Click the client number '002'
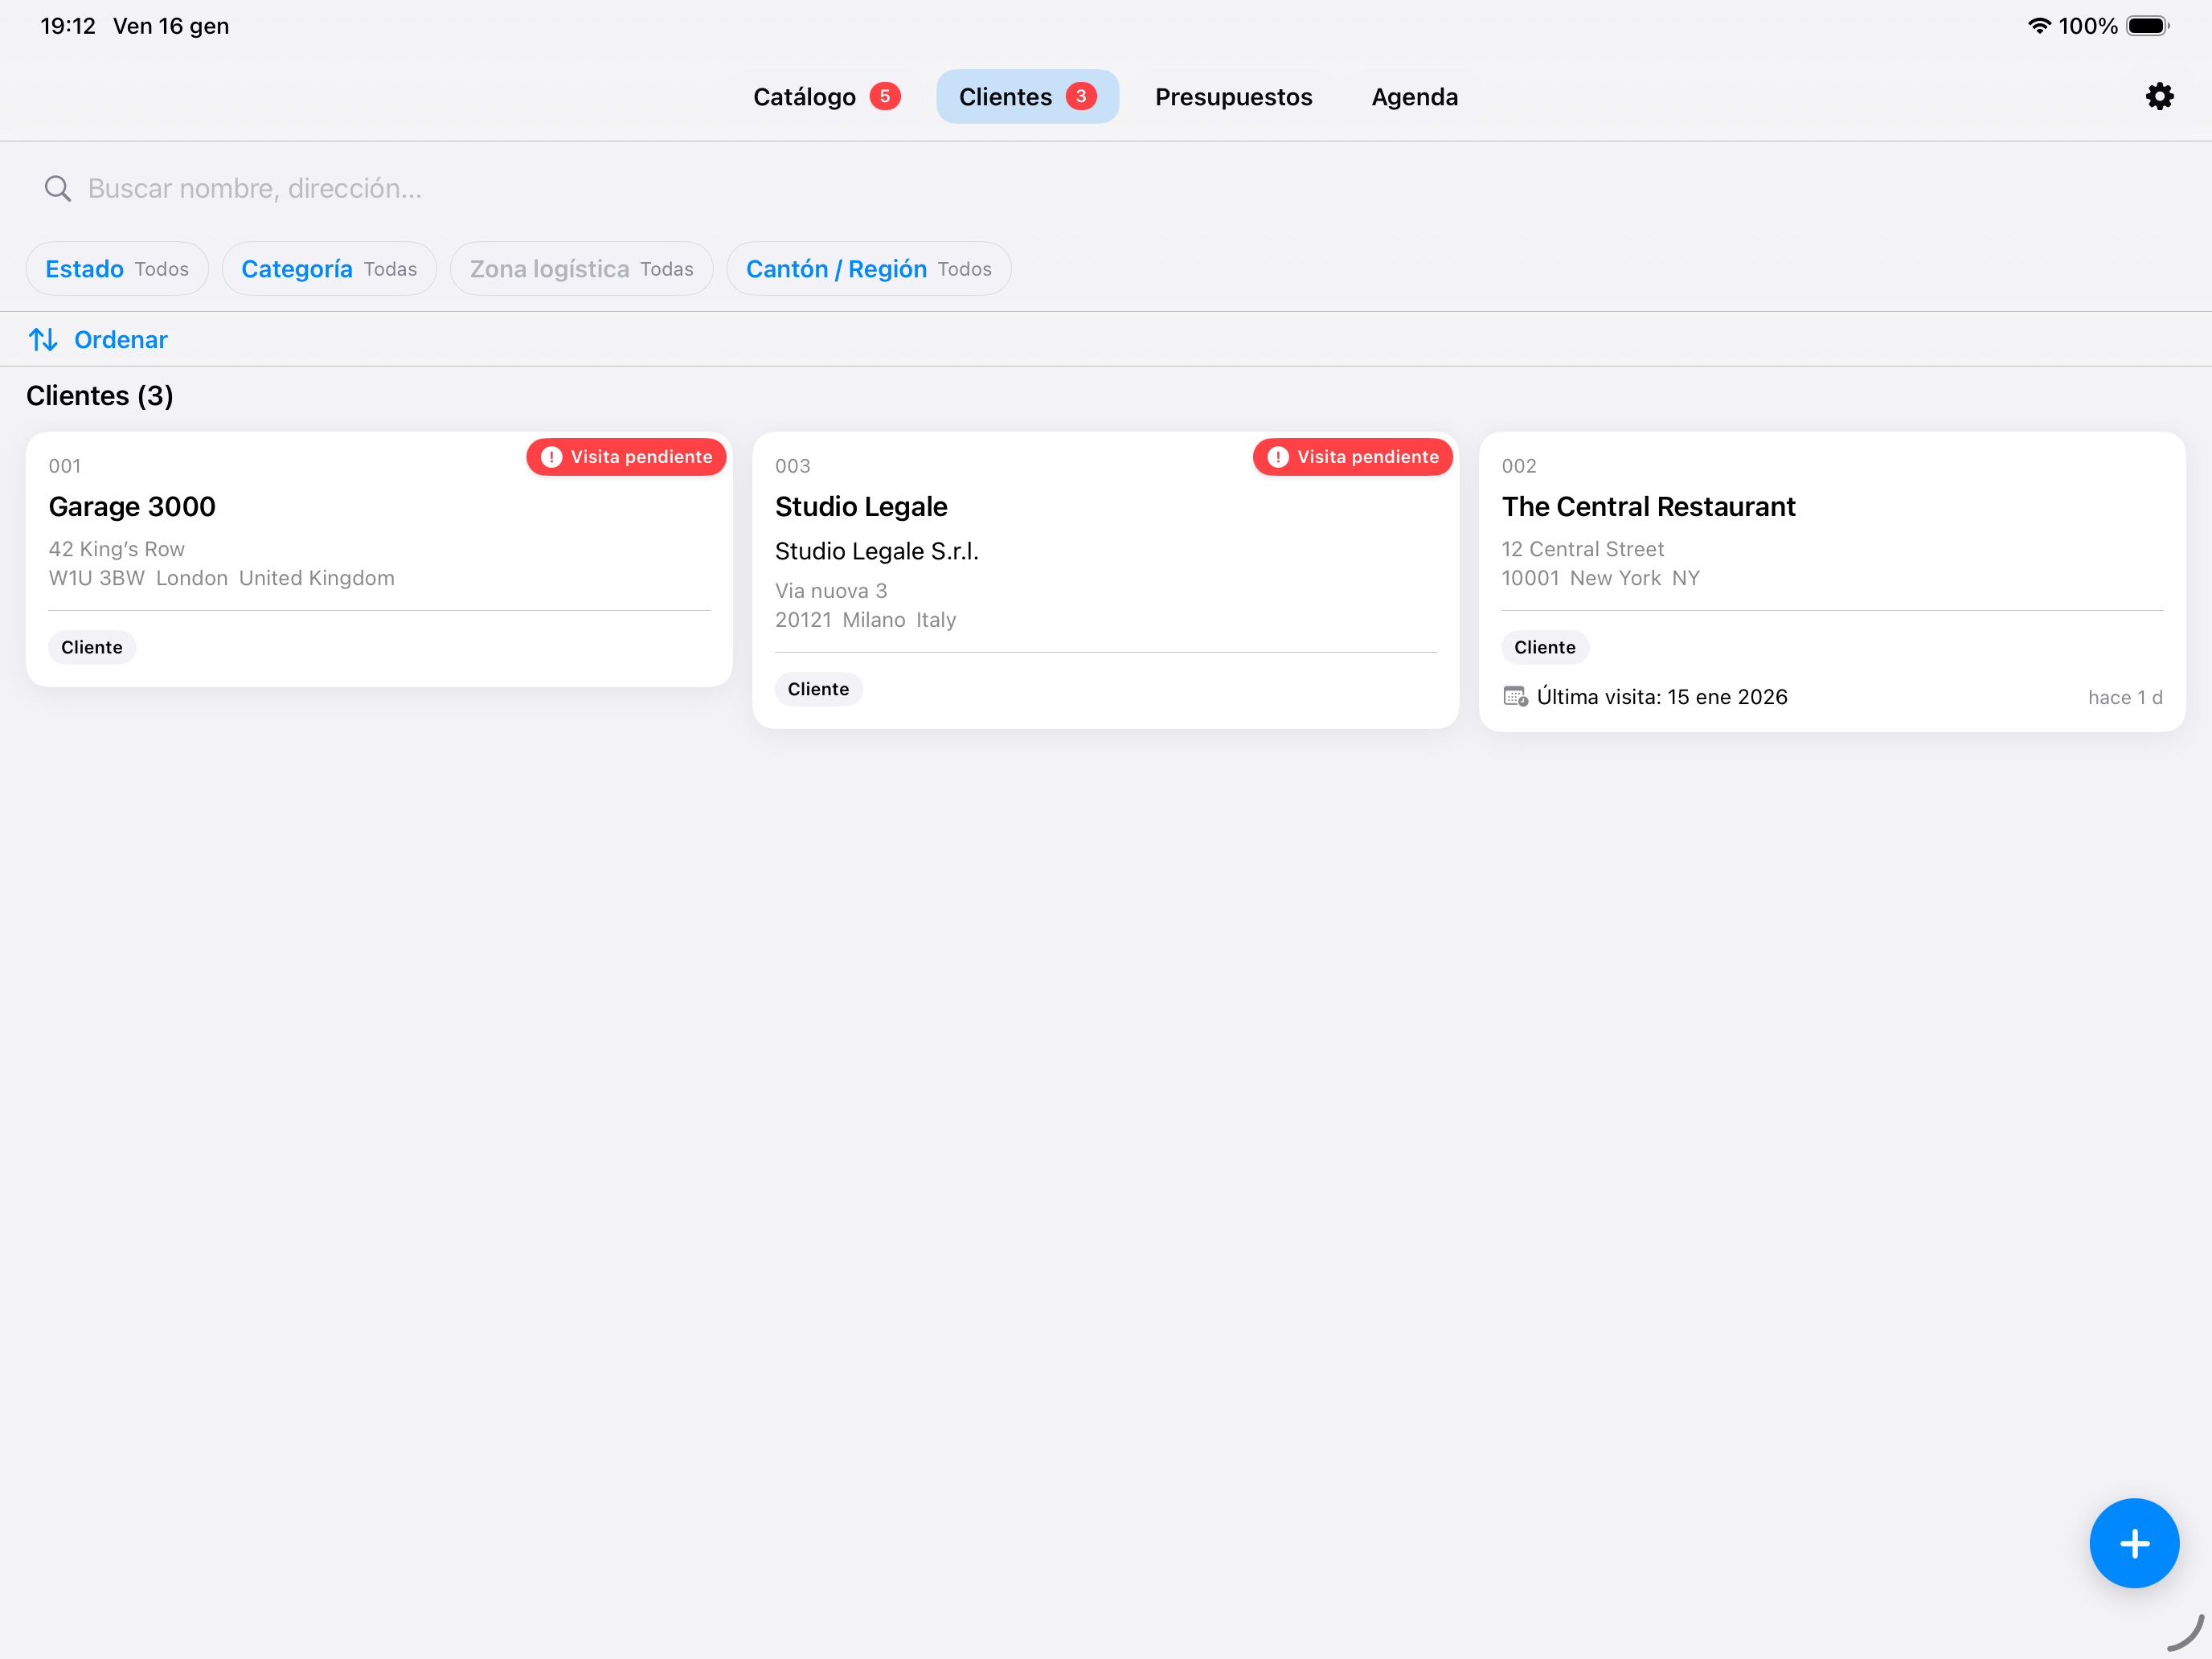The image size is (2212, 1659). (x=1518, y=466)
